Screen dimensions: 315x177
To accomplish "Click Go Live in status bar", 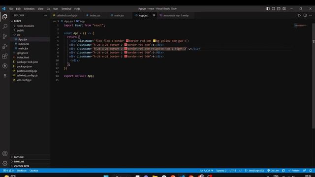I will tap(273, 171).
